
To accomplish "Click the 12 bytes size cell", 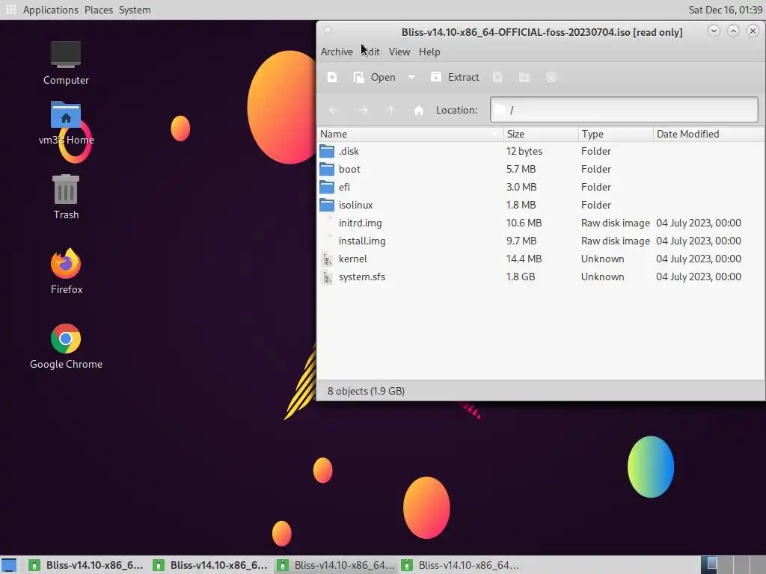I will [x=524, y=151].
